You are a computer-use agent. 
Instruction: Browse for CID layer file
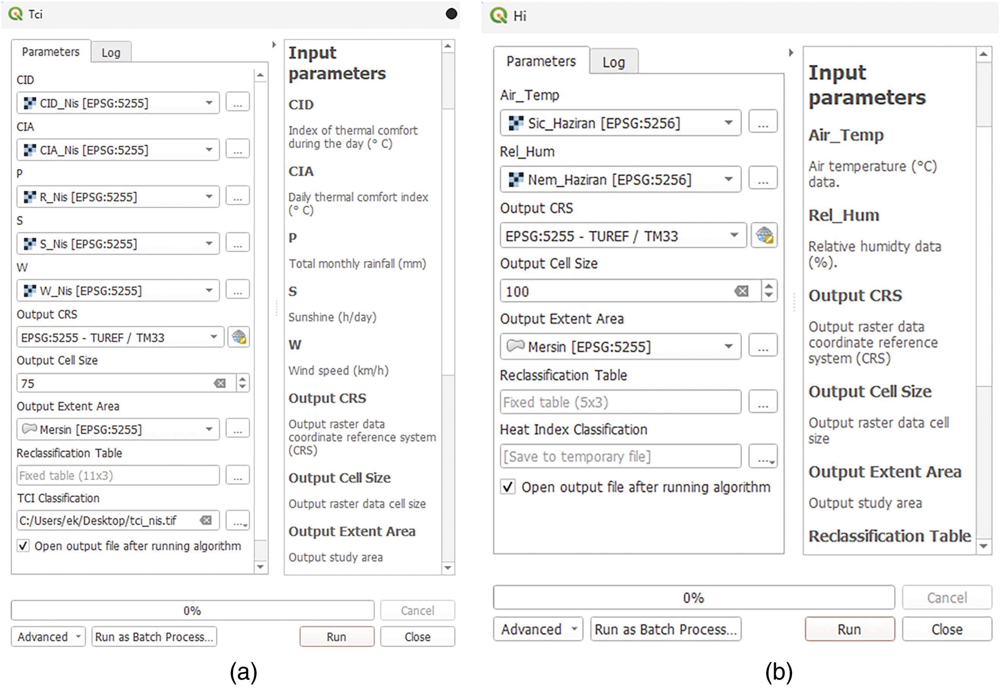coord(238,103)
